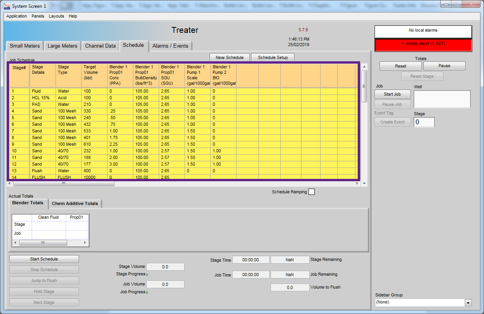View the Chem Additive Totals tab
The height and width of the screenshot is (314, 484).
pyautogui.click(x=75, y=203)
